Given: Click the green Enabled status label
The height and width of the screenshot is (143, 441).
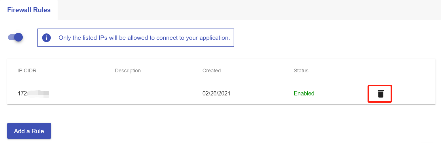Looking at the screenshot, I should click(x=304, y=93).
